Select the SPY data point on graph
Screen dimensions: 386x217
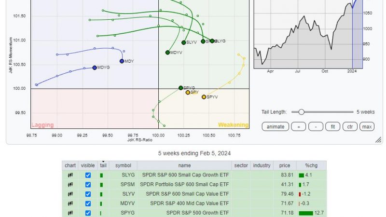pos(188,93)
